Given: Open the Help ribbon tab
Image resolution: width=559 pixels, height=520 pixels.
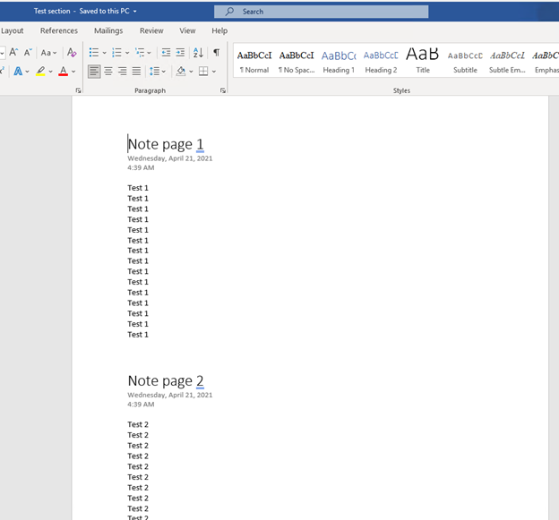Looking at the screenshot, I should (x=219, y=31).
